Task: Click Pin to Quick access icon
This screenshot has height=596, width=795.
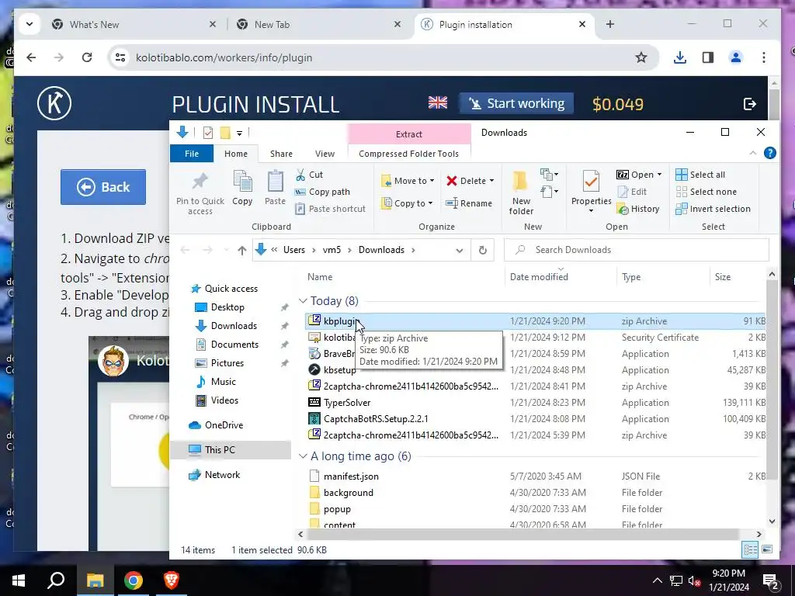Action: 200,182
